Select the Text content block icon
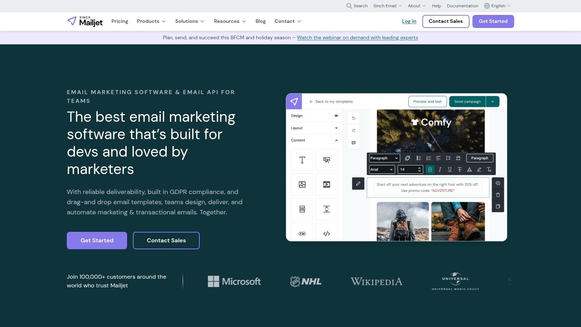 tap(302, 160)
